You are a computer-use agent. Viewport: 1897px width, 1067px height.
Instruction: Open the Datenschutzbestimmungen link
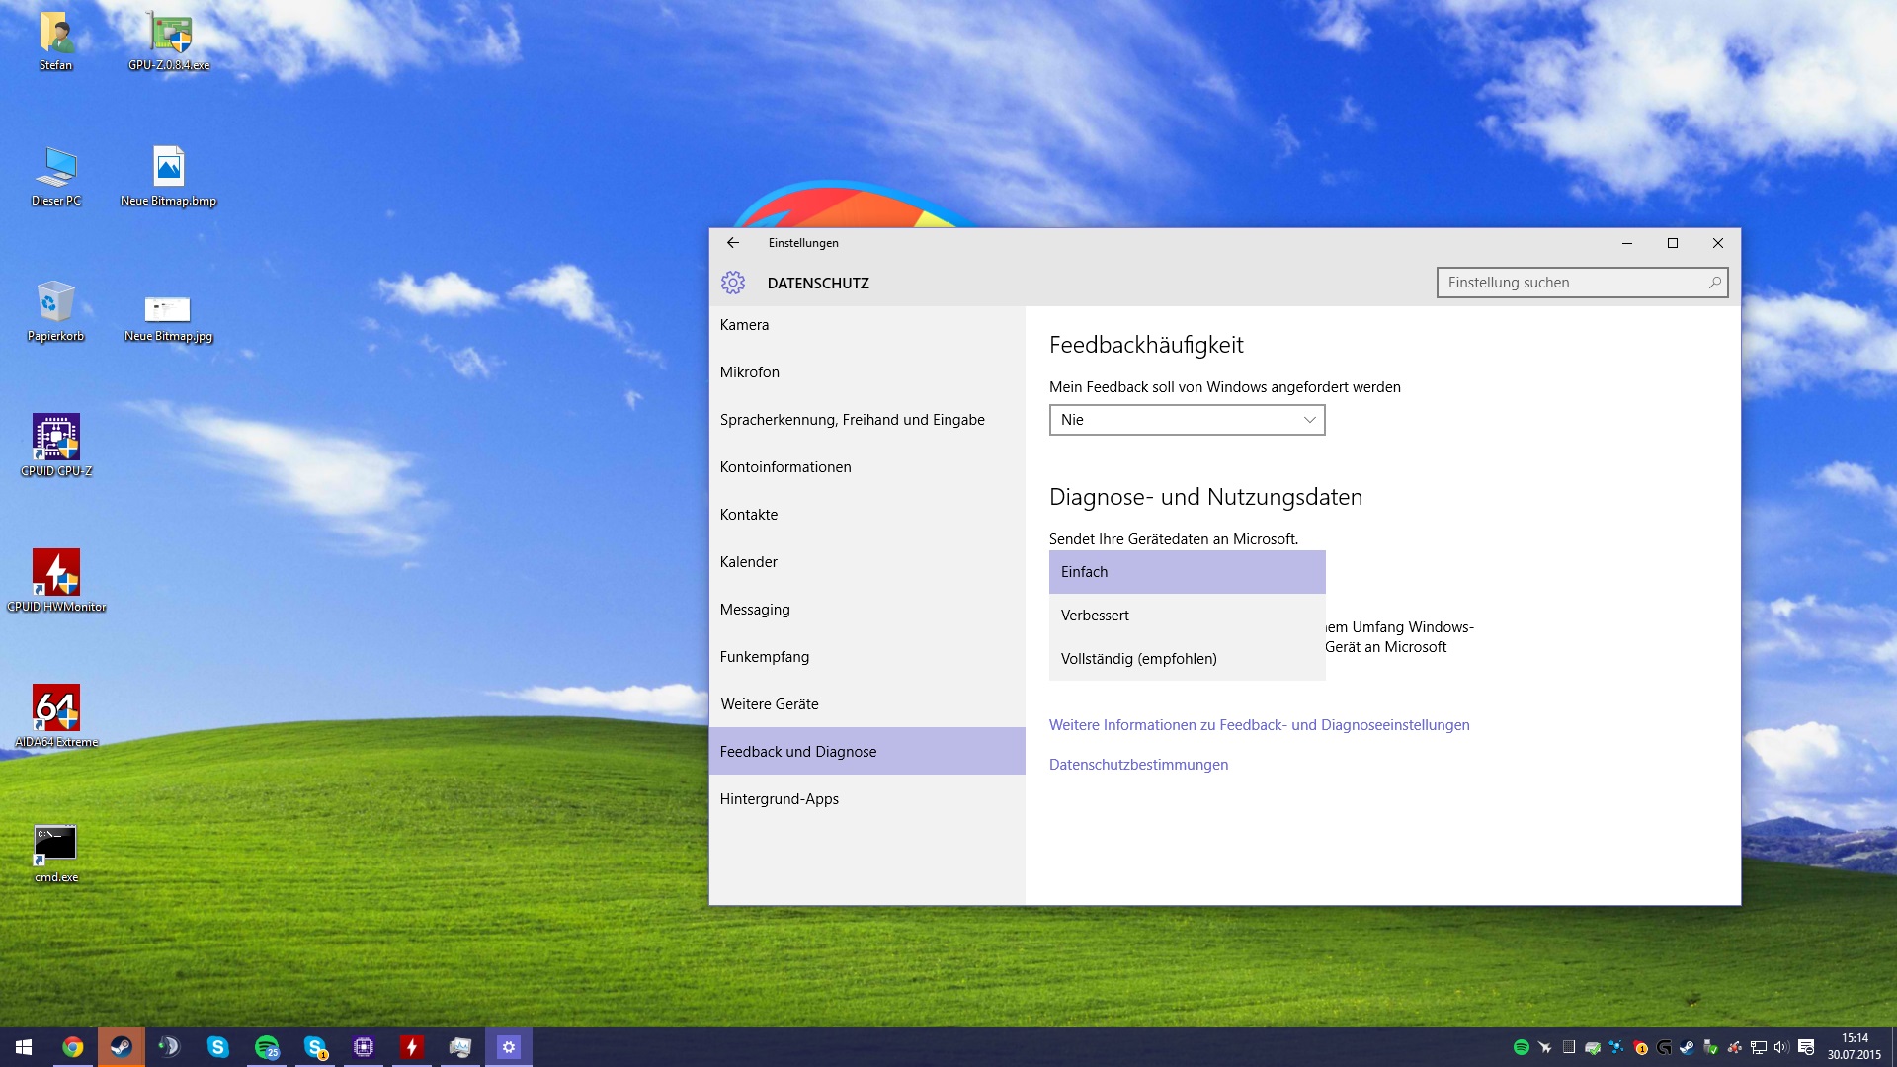tap(1138, 765)
